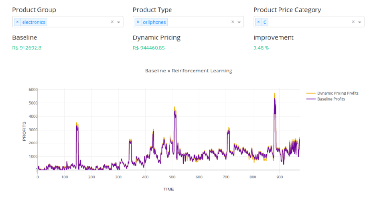Click the tallest profit spike on the chart
The image size is (376, 202).
click(x=275, y=95)
